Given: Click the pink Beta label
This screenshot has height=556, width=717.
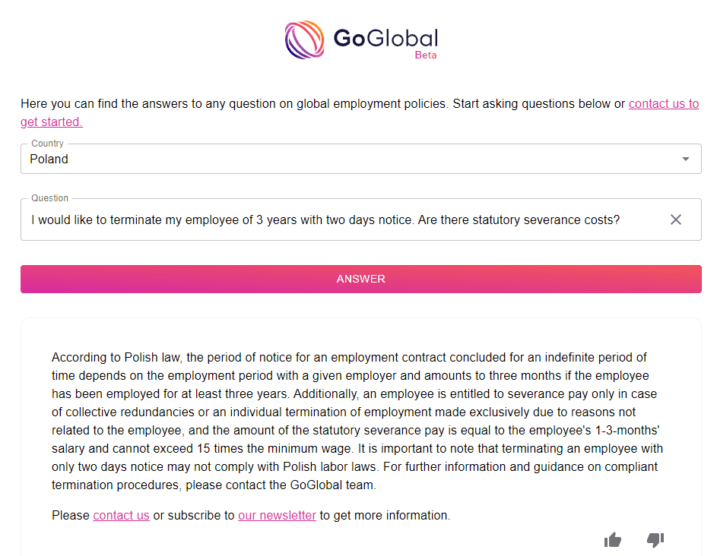Looking at the screenshot, I should pos(426,55).
